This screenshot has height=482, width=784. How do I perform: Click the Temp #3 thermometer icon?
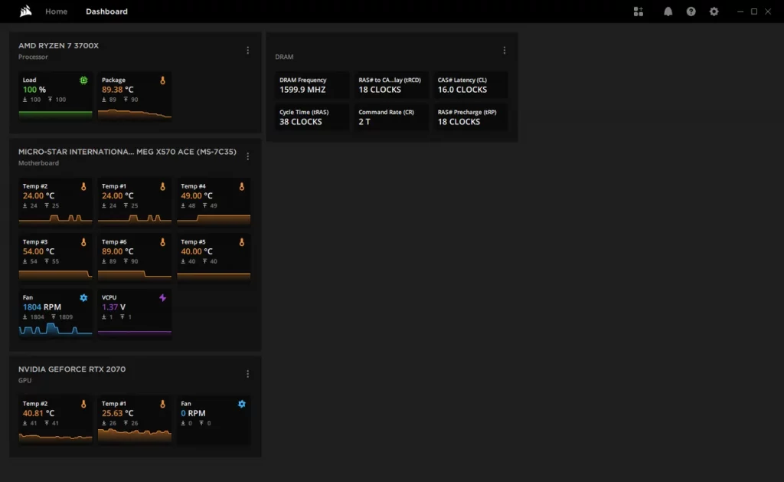[83, 241]
